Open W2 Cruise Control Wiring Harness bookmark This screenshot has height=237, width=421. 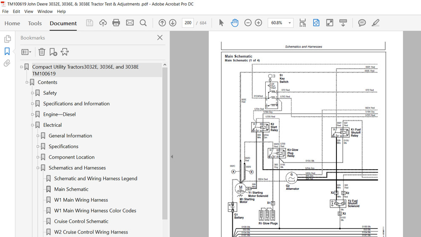click(x=91, y=232)
